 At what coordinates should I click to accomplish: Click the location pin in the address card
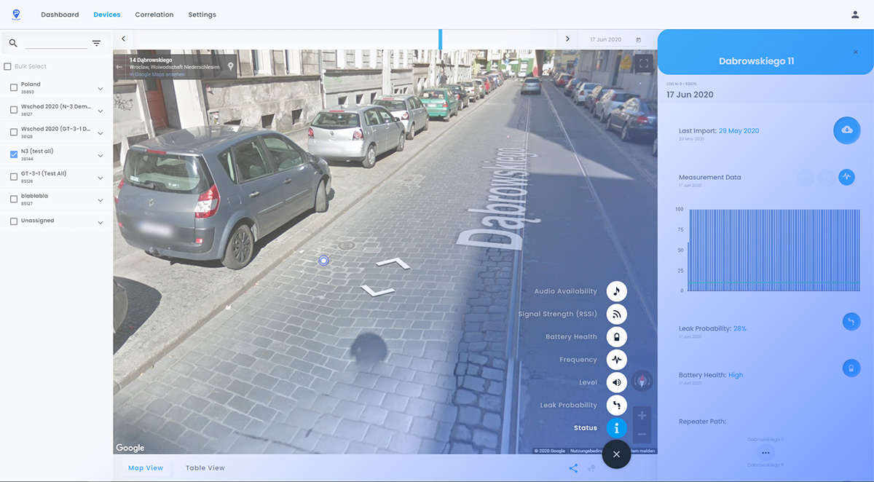coord(231,67)
